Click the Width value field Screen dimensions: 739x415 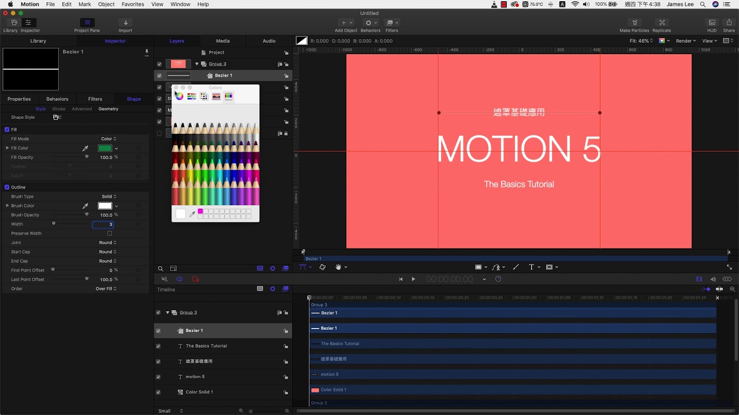point(103,224)
